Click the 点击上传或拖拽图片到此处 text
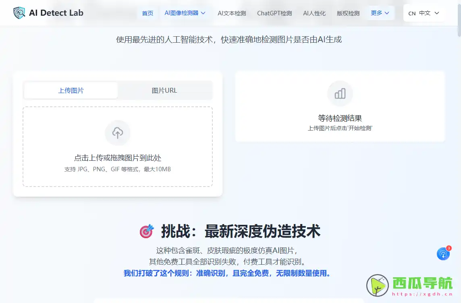Image resolution: width=461 pixels, height=303 pixels. tap(118, 158)
